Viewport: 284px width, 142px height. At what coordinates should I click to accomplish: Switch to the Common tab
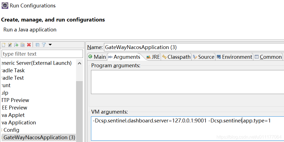pos(268,57)
